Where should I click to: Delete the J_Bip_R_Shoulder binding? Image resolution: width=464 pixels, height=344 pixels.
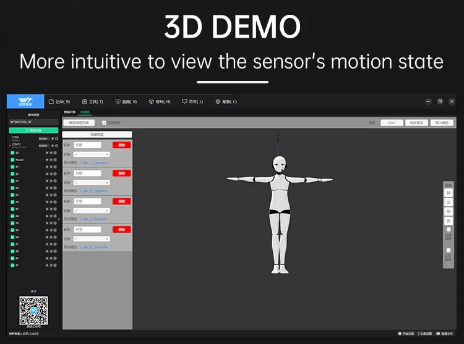[x=122, y=229]
